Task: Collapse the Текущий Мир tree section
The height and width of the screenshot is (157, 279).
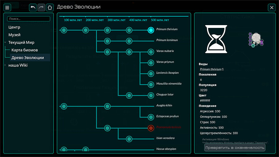Action: (5, 42)
